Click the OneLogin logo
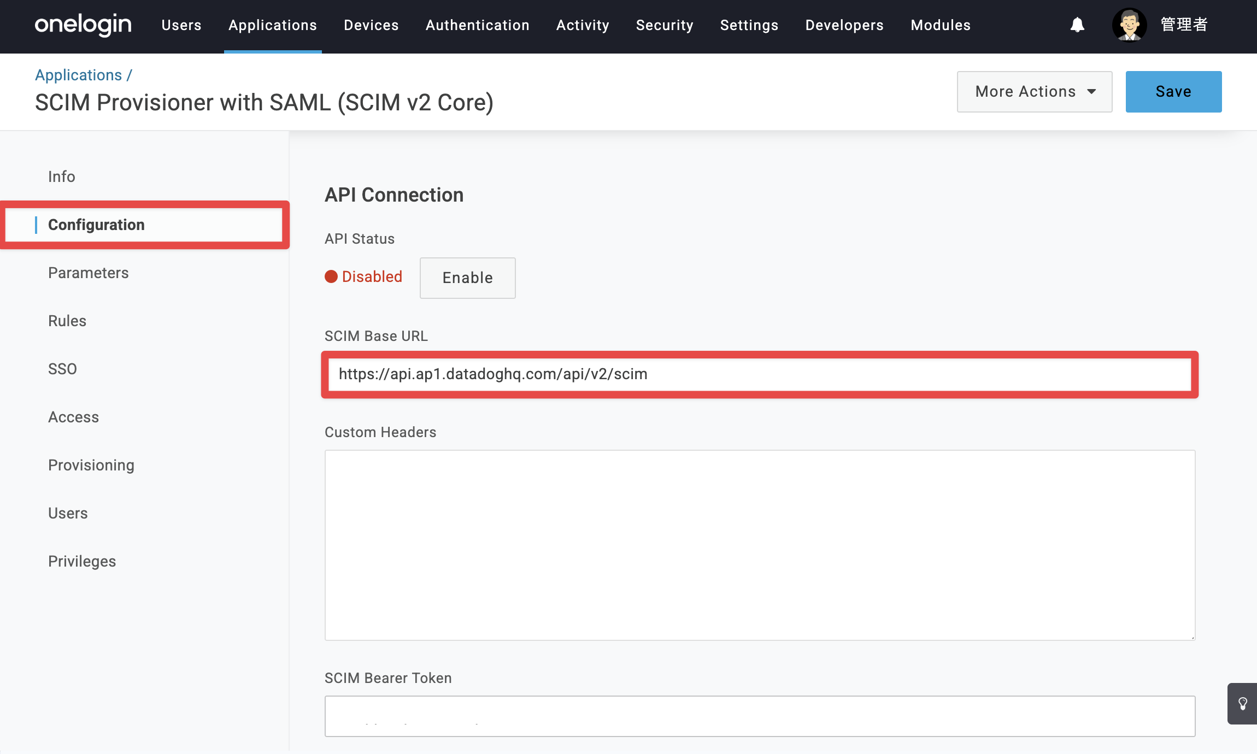Viewport: 1257px width, 754px height. pos(83,25)
